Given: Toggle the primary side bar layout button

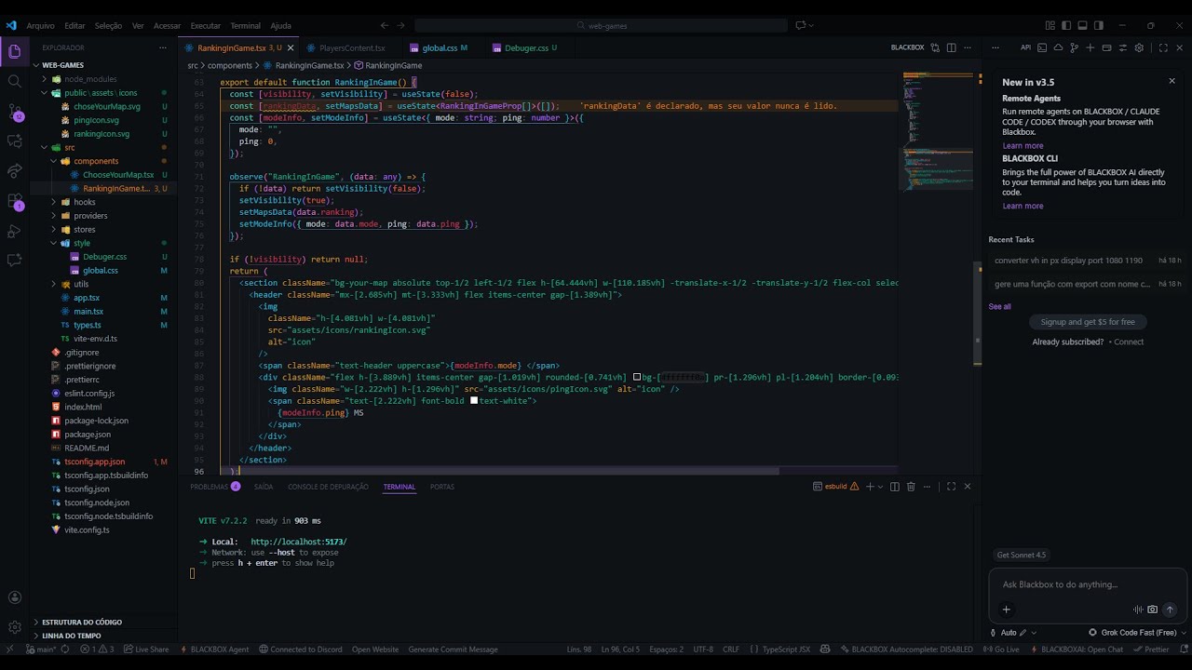Looking at the screenshot, I should (x=1066, y=26).
